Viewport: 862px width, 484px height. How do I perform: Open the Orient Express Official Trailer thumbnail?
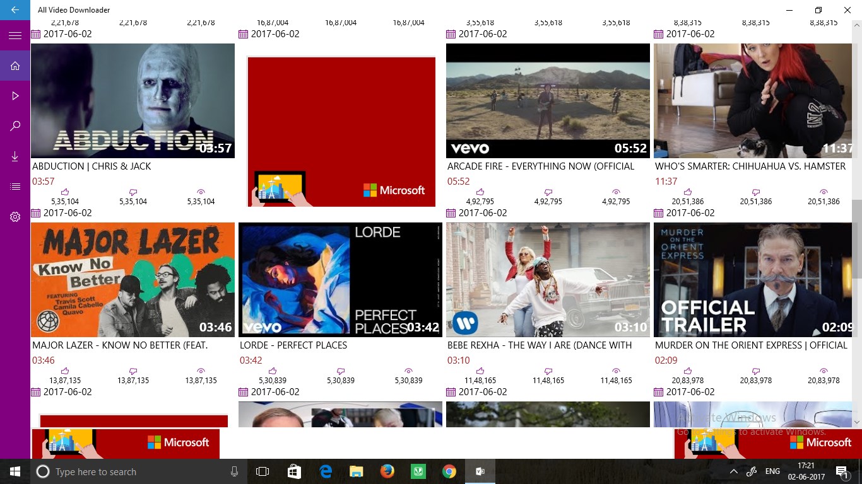[x=753, y=280]
